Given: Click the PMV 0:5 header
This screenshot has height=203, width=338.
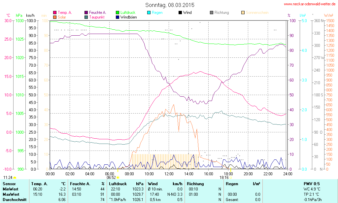Looking at the screenshot, I should (312, 184).
